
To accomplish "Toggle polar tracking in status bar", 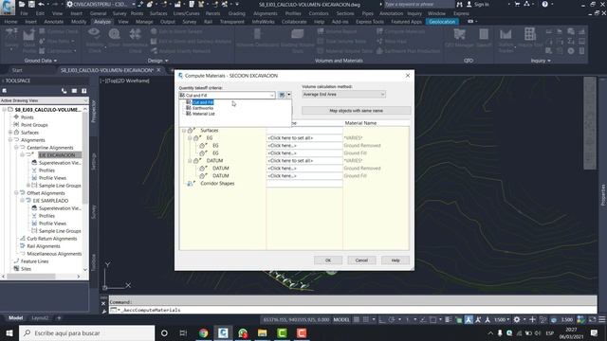I will 392,320.
